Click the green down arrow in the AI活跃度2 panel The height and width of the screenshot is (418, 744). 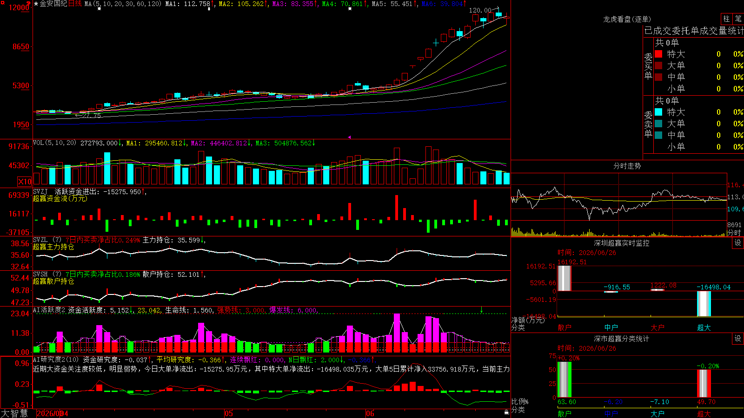481,310
